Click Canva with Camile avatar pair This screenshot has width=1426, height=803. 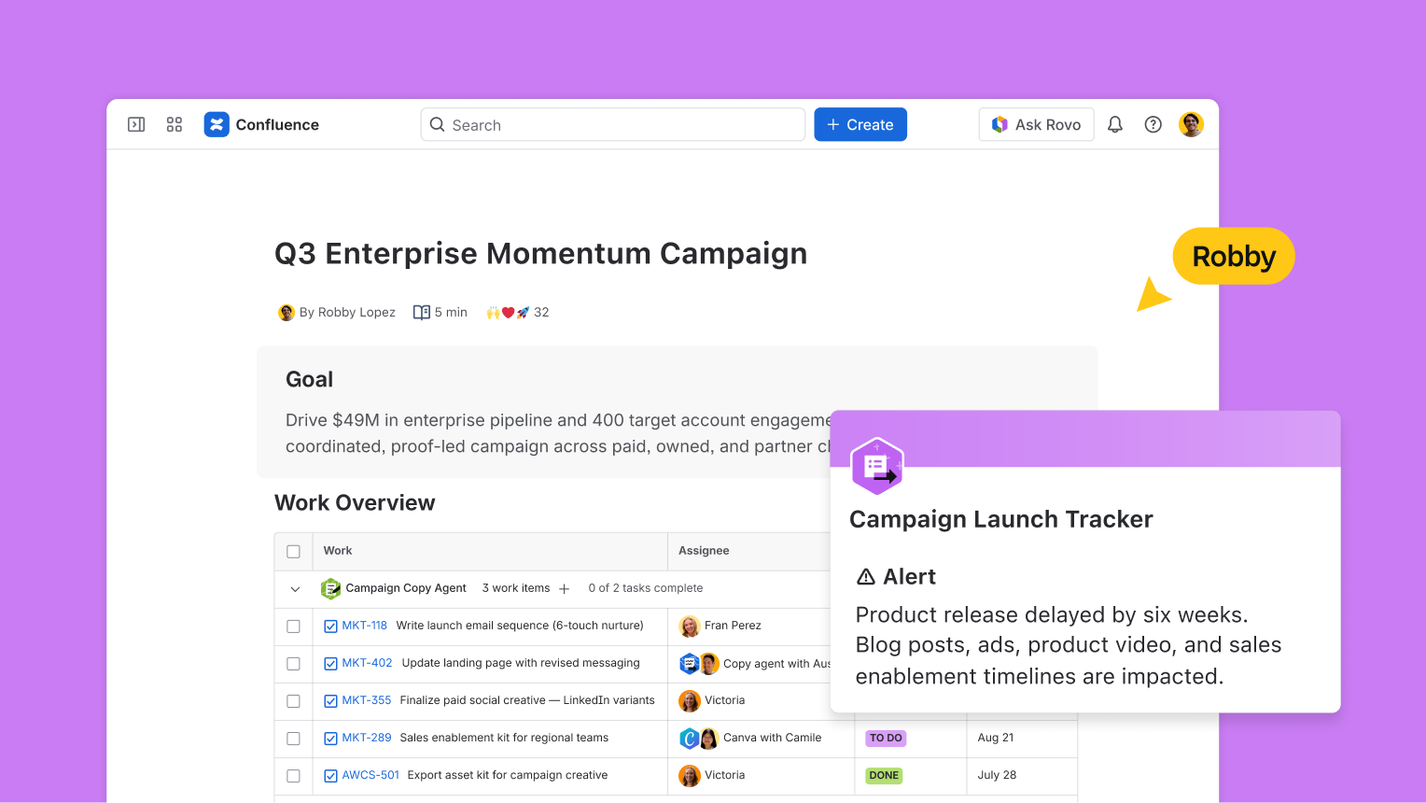point(699,738)
